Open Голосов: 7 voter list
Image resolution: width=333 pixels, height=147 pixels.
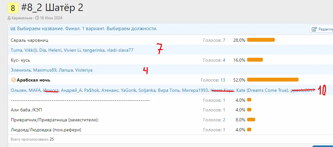(214, 40)
